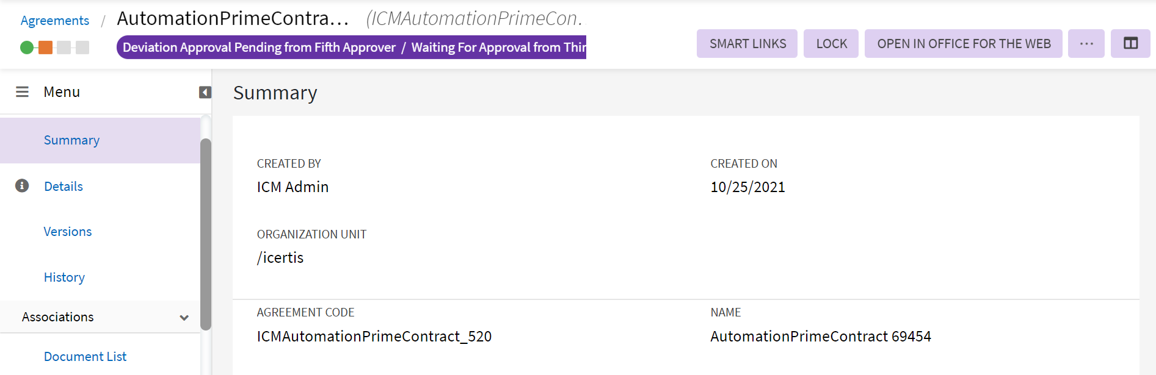Go to the Versions menu item
The image size is (1156, 375).
68,232
